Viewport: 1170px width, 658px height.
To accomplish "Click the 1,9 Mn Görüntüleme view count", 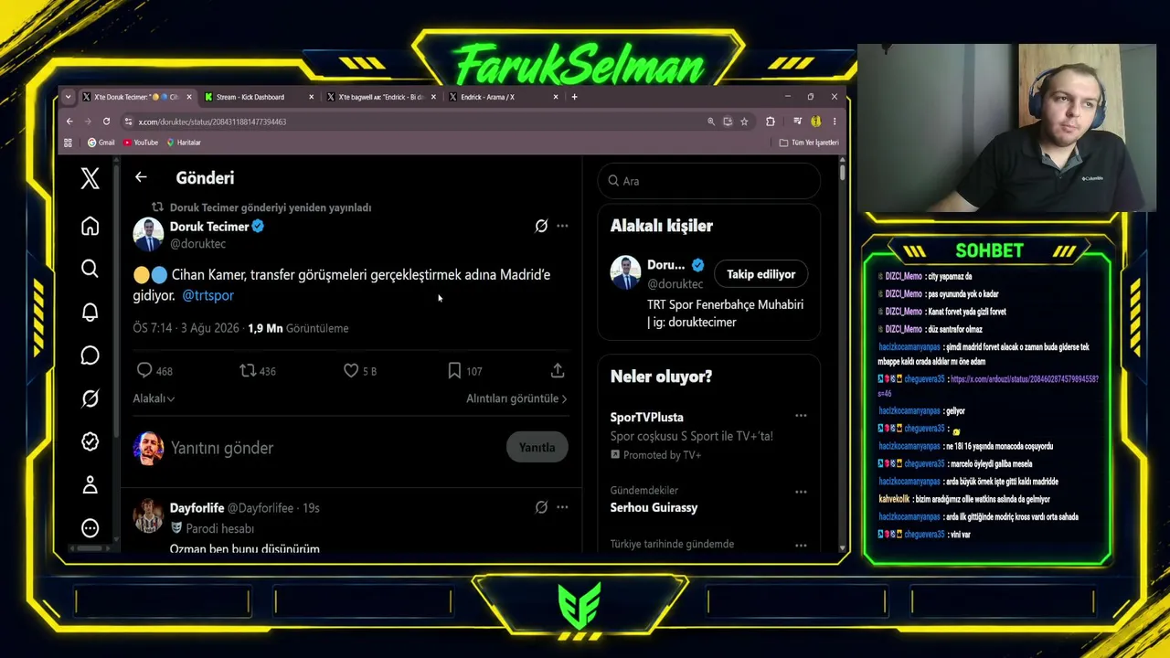I will coord(298,328).
